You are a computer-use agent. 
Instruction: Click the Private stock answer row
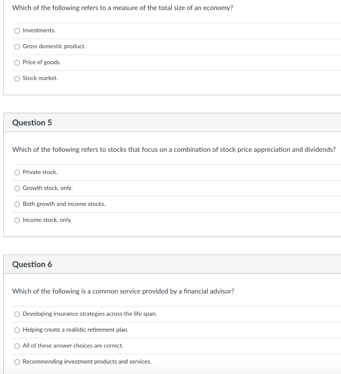coord(40,172)
